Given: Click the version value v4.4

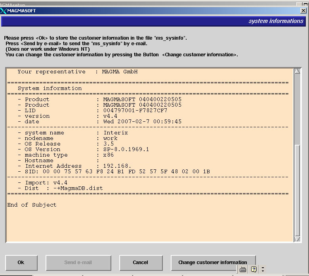Looking at the screenshot, I should pos(110,116).
